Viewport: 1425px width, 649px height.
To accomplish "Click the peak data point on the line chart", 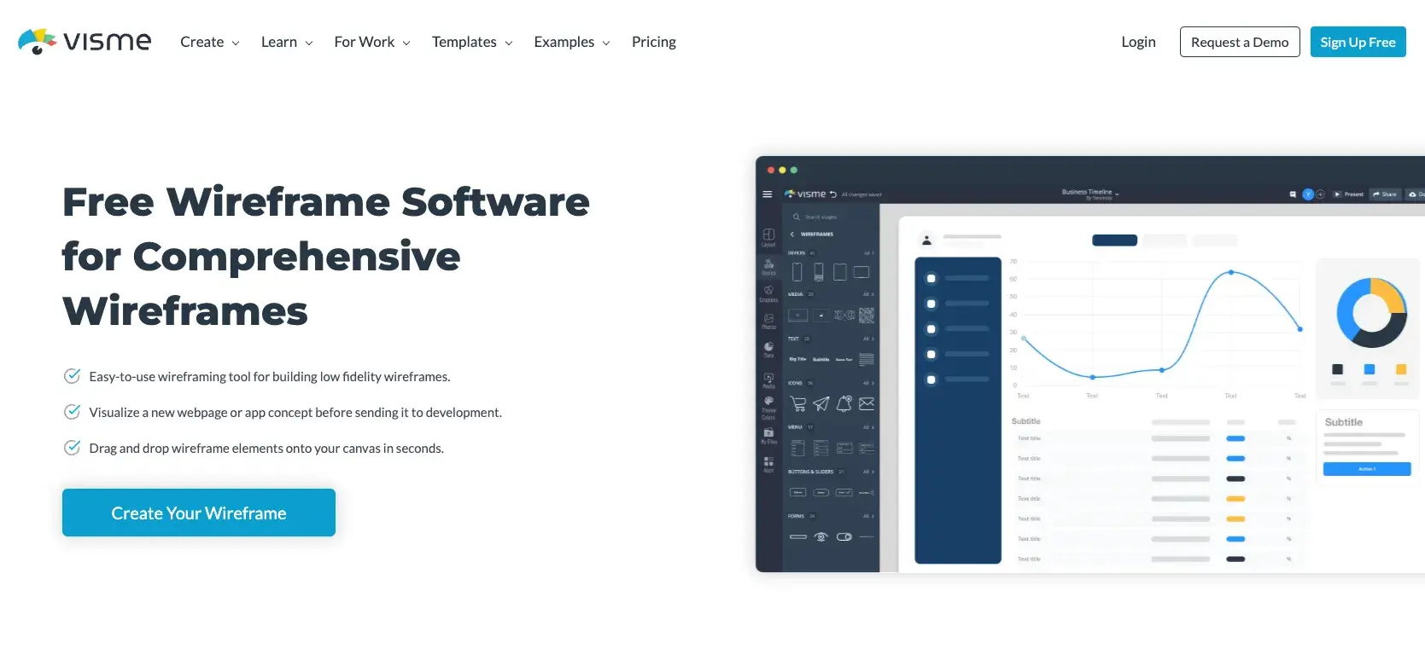I will pos(1230,272).
